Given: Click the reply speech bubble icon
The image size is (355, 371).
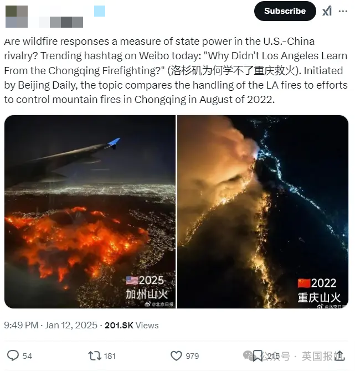Looking at the screenshot, I should pos(13,355).
